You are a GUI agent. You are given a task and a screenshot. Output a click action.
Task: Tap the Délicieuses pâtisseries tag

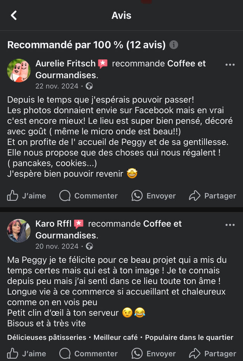47,337
